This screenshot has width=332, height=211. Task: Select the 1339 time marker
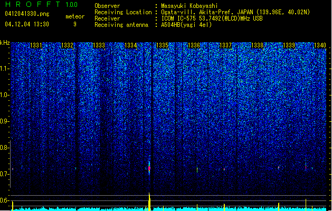(x=289, y=45)
